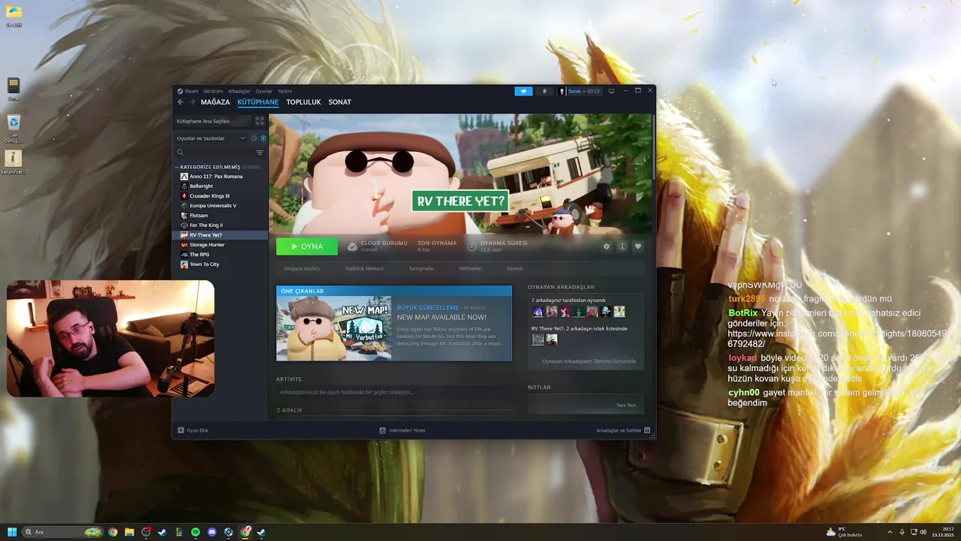Select For The King II in library
This screenshot has height=541, width=961.
206,225
